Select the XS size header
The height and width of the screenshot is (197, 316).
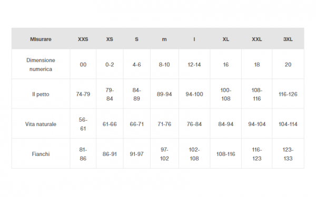tap(110, 39)
